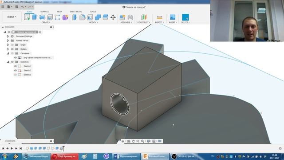Image resolution: width=284 pixels, height=160 pixels.
Task: Choose the Combine tool
Action: click(98, 17)
